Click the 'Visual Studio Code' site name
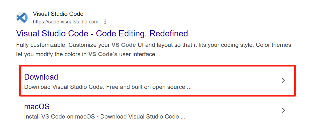313x127 pixels. (58, 14)
